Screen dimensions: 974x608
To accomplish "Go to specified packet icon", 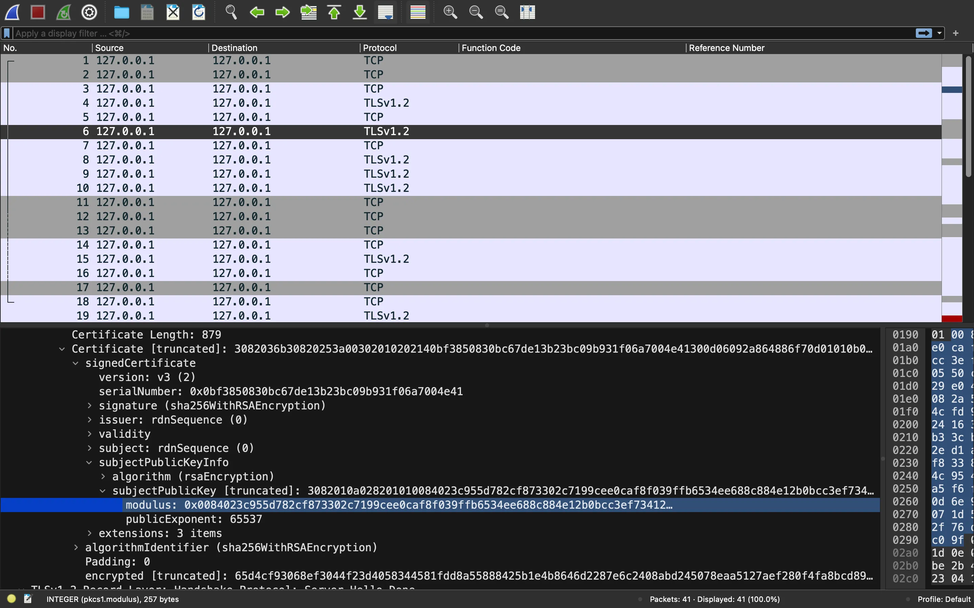I will click(309, 12).
